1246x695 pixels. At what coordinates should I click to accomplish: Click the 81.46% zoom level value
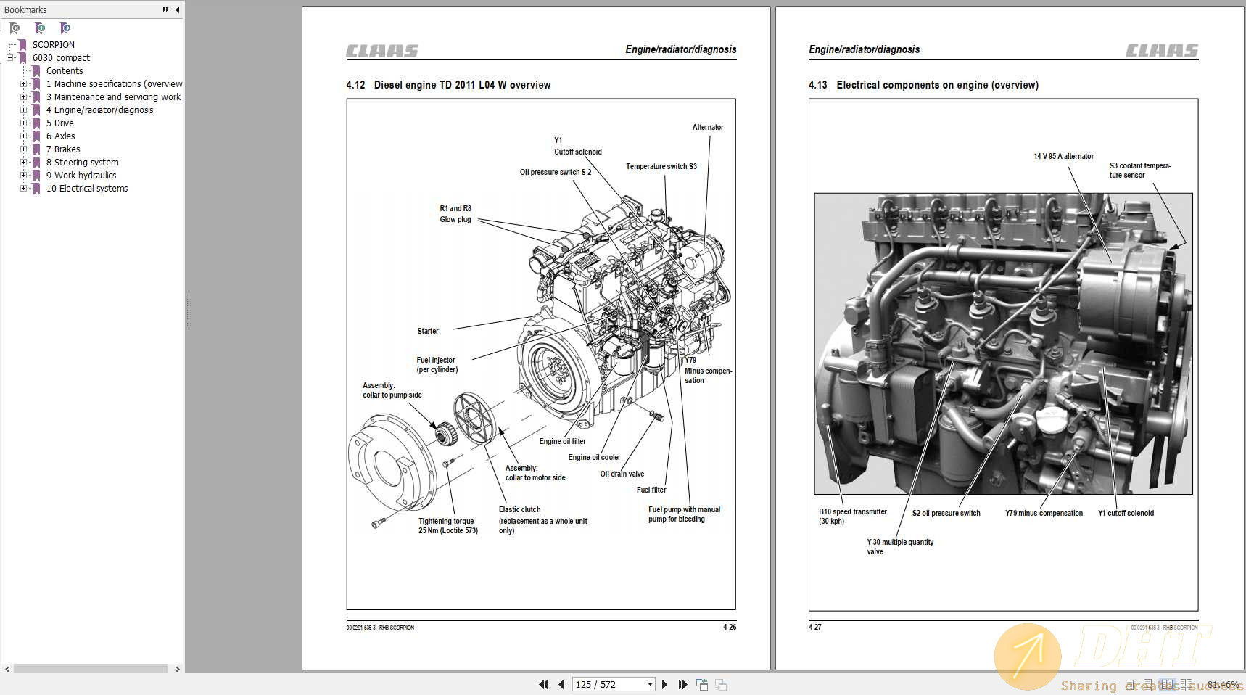(x=1223, y=684)
